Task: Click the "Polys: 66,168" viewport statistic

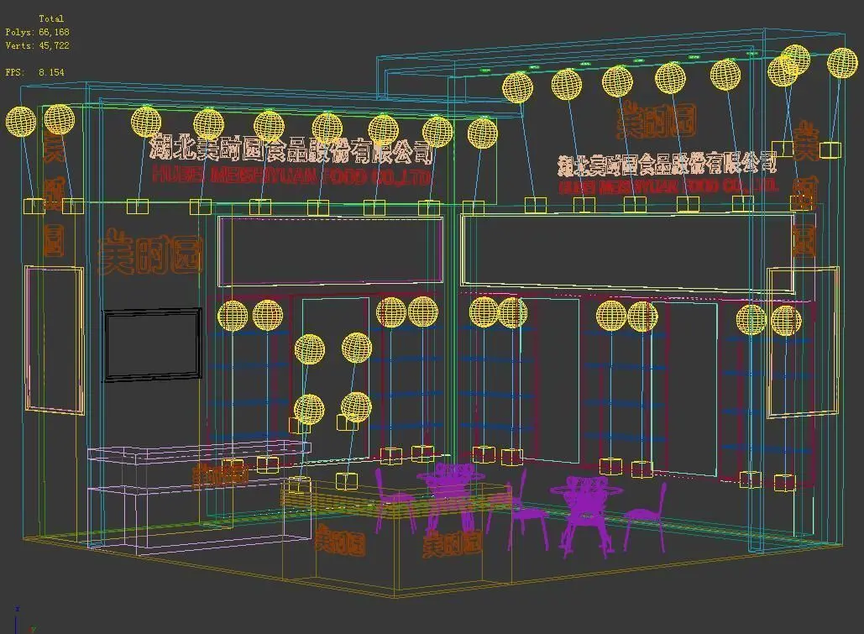Action: pyautogui.click(x=38, y=32)
